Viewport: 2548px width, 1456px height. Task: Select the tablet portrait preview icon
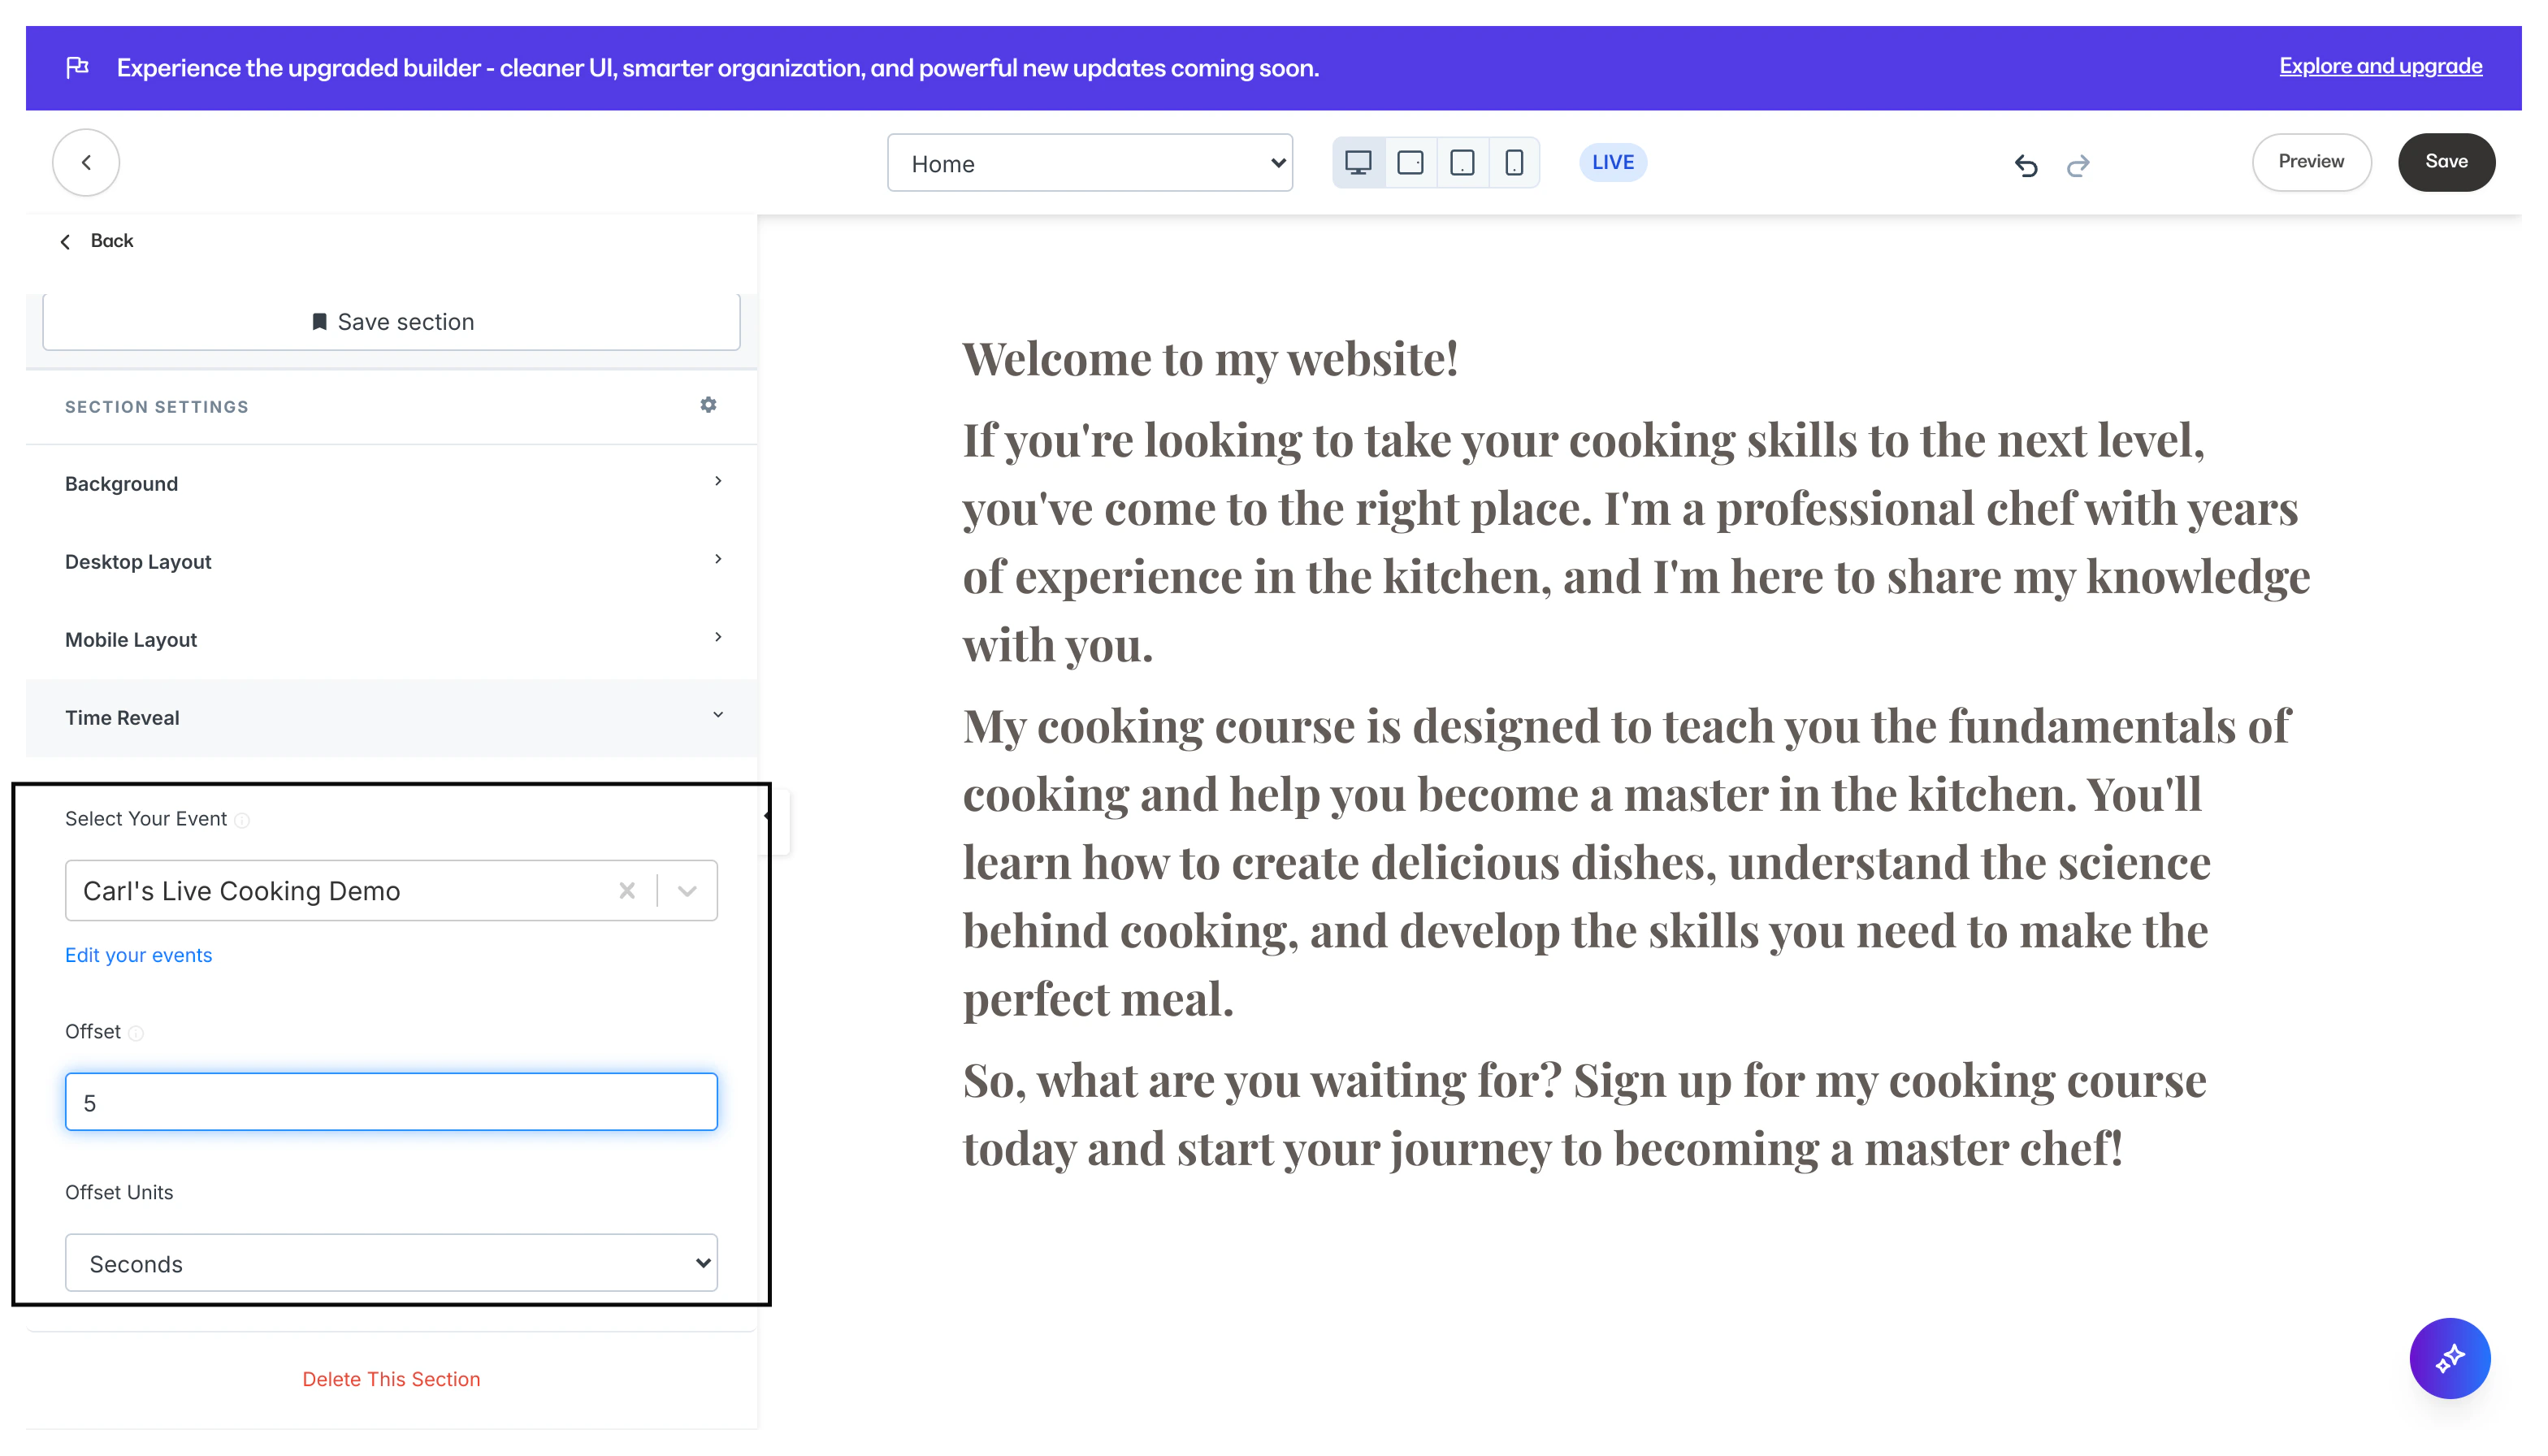coord(1462,163)
